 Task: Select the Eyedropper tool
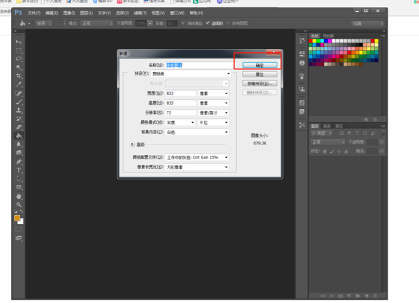pyautogui.click(x=19, y=84)
